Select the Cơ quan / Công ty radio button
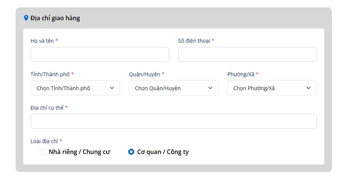 point(131,152)
